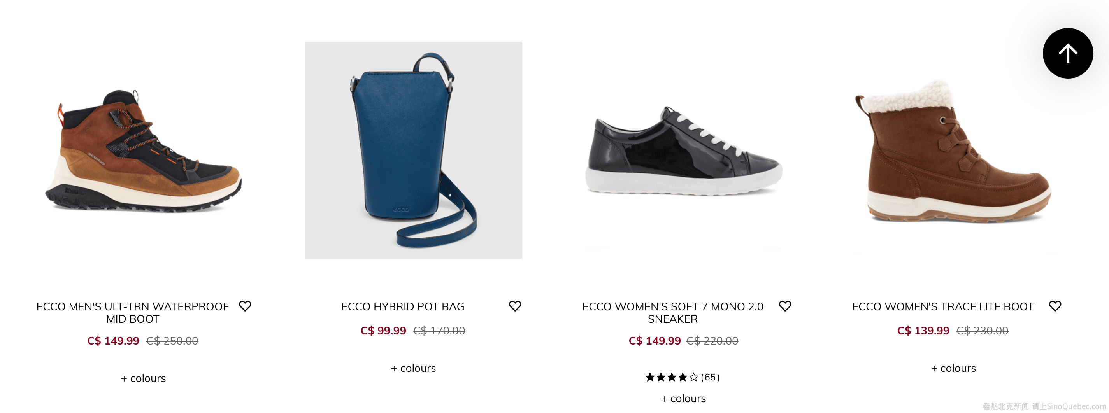Click the brown hiking boot product image
The height and width of the screenshot is (413, 1109).
143,150
